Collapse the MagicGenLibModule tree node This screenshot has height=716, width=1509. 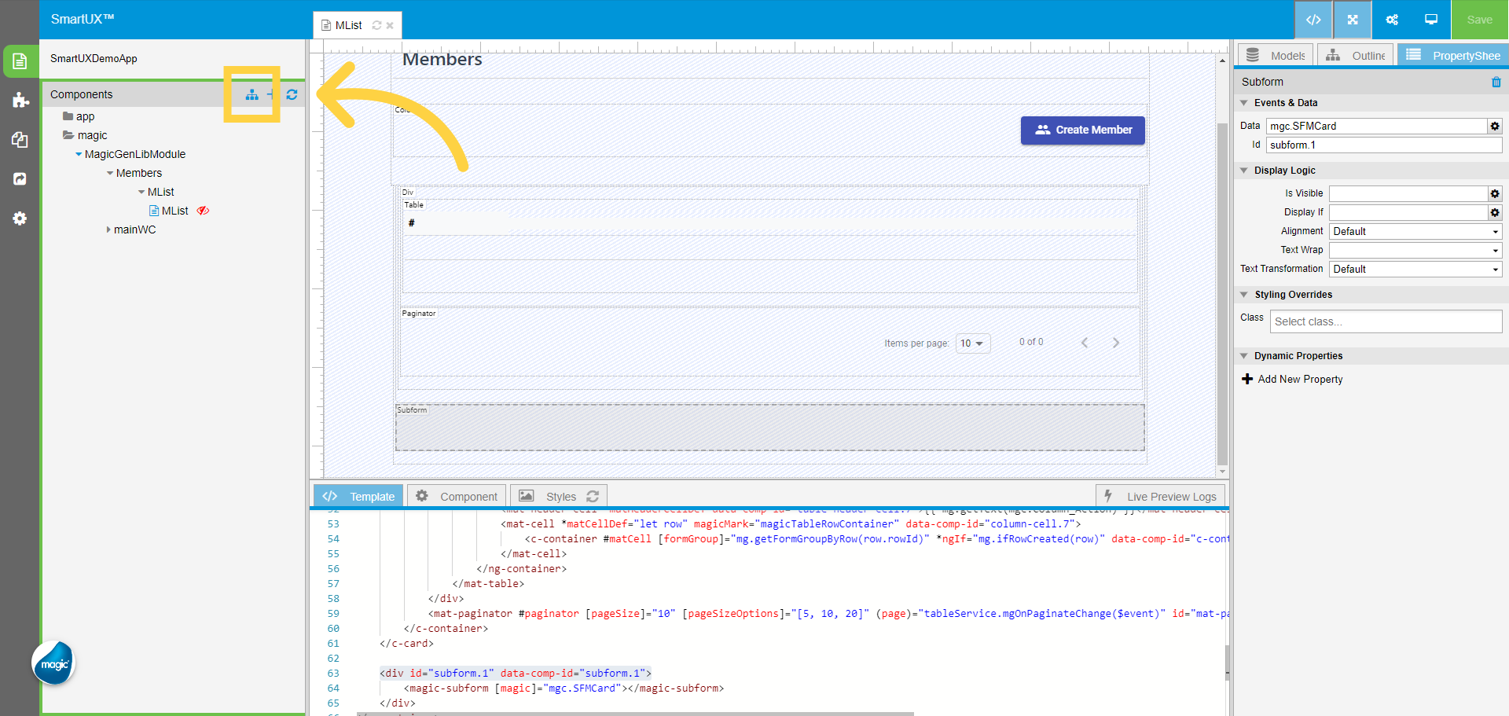(79, 154)
